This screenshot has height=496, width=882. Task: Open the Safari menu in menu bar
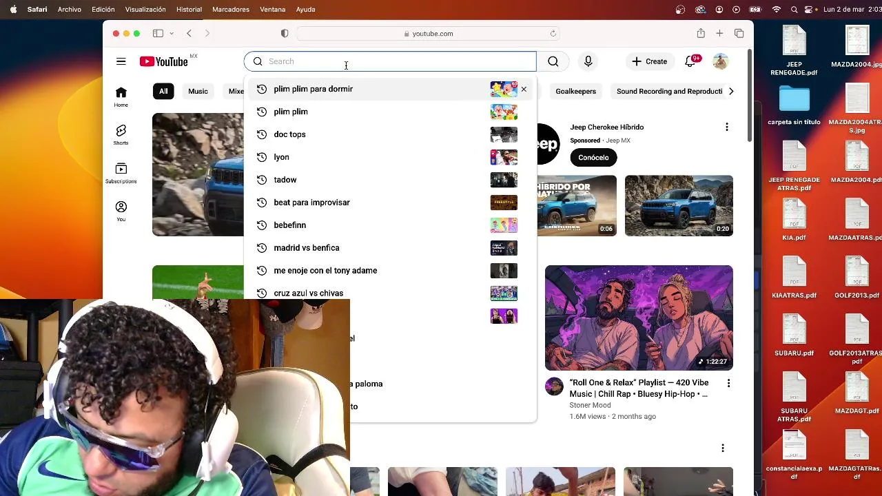tap(37, 9)
